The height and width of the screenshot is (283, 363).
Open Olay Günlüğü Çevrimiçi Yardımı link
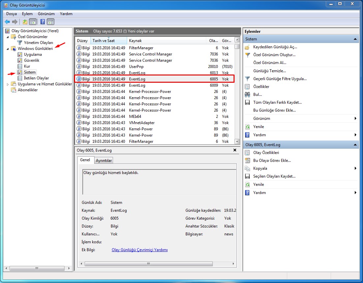point(140,250)
